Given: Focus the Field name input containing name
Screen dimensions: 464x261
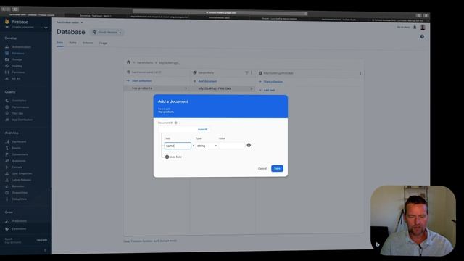Looking at the screenshot, I should point(178,146).
